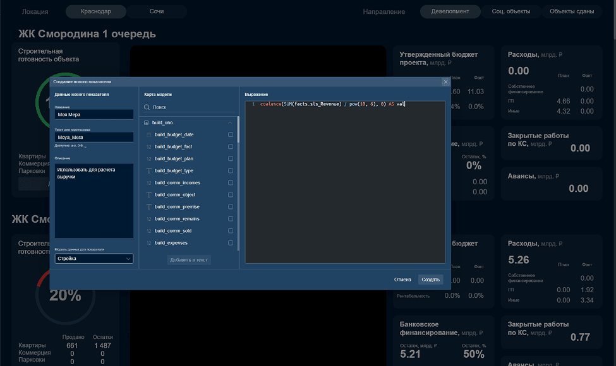Check the build_comm_premise checkbox

(231, 207)
